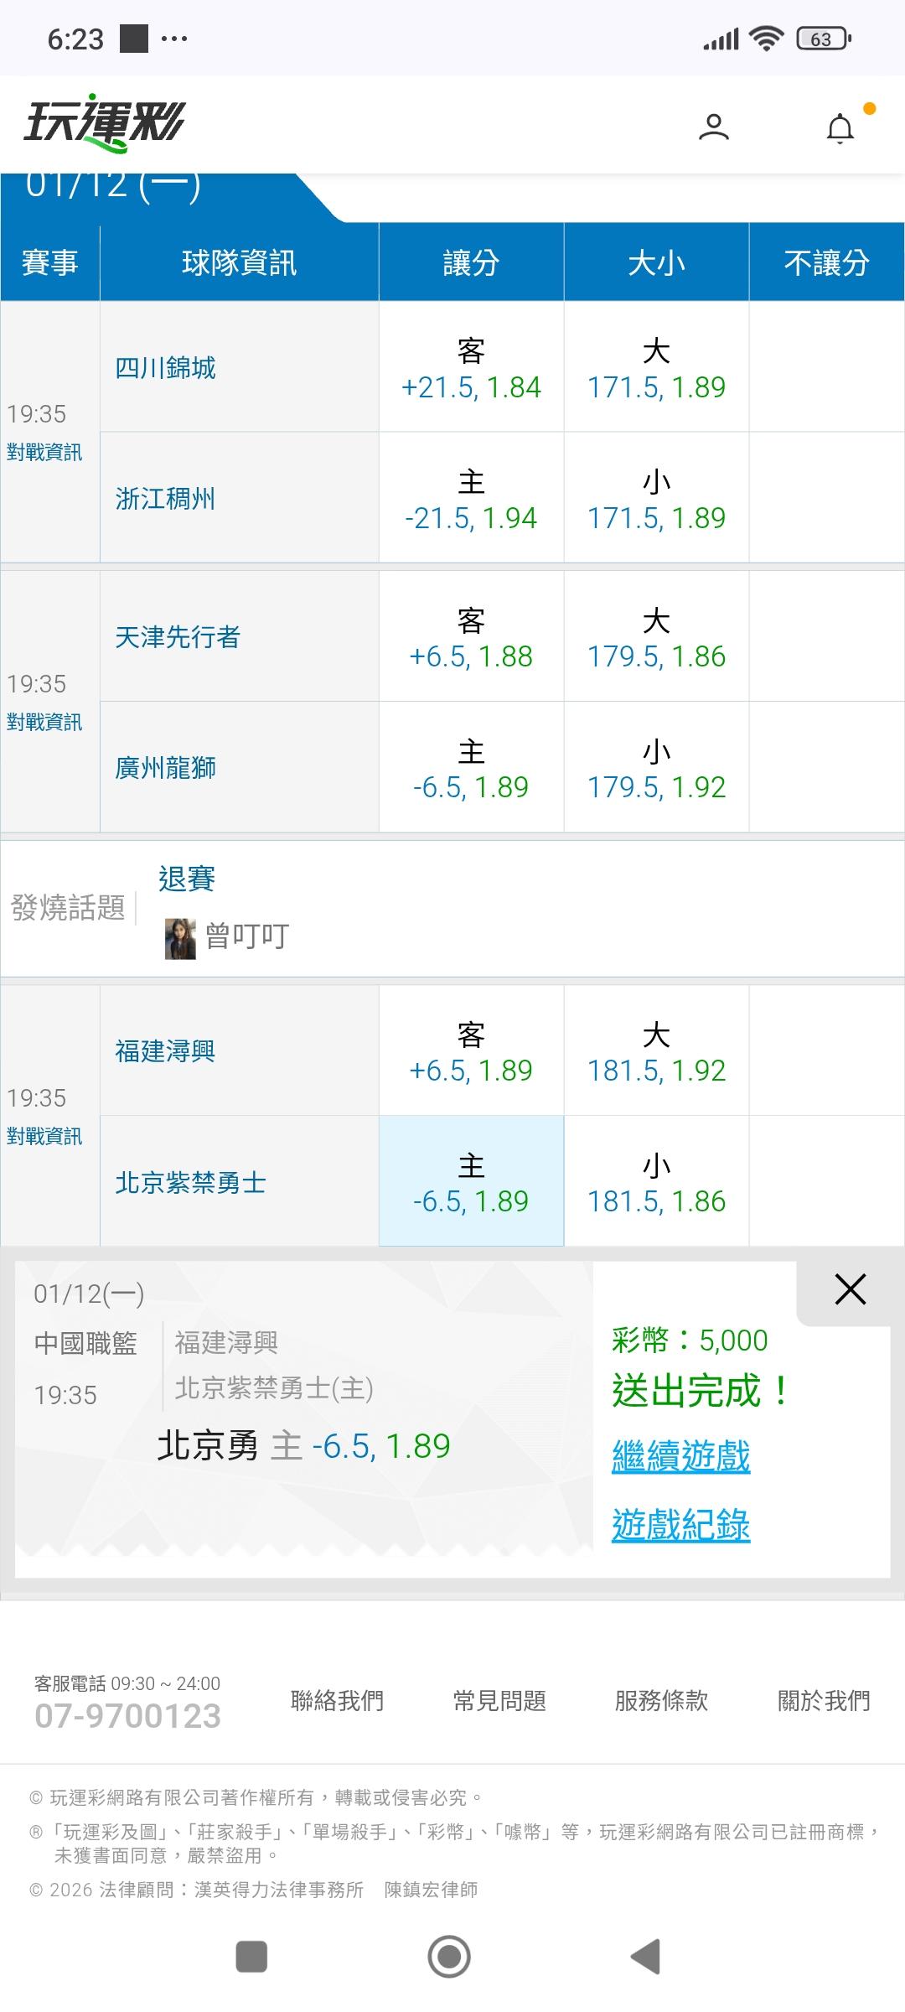Choose 小 181.5, 1.86 for the Beijing game

(x=656, y=1182)
